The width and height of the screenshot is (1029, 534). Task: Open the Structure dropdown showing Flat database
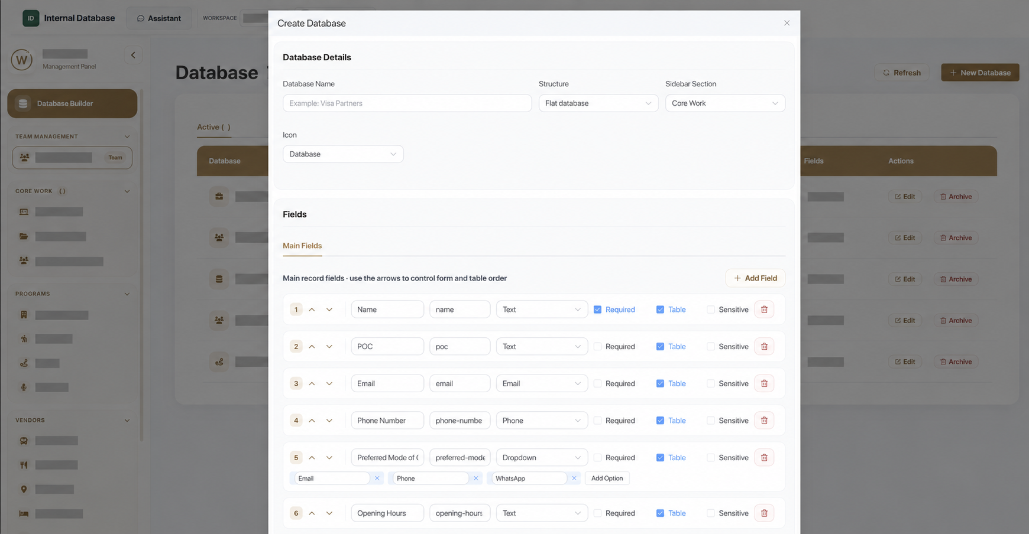point(598,103)
